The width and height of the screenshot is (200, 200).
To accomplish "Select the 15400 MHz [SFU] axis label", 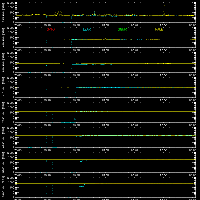I will [x=3, y=187].
